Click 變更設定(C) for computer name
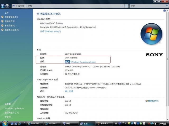This screenshot has height=126, width=169. click(x=153, y=101)
